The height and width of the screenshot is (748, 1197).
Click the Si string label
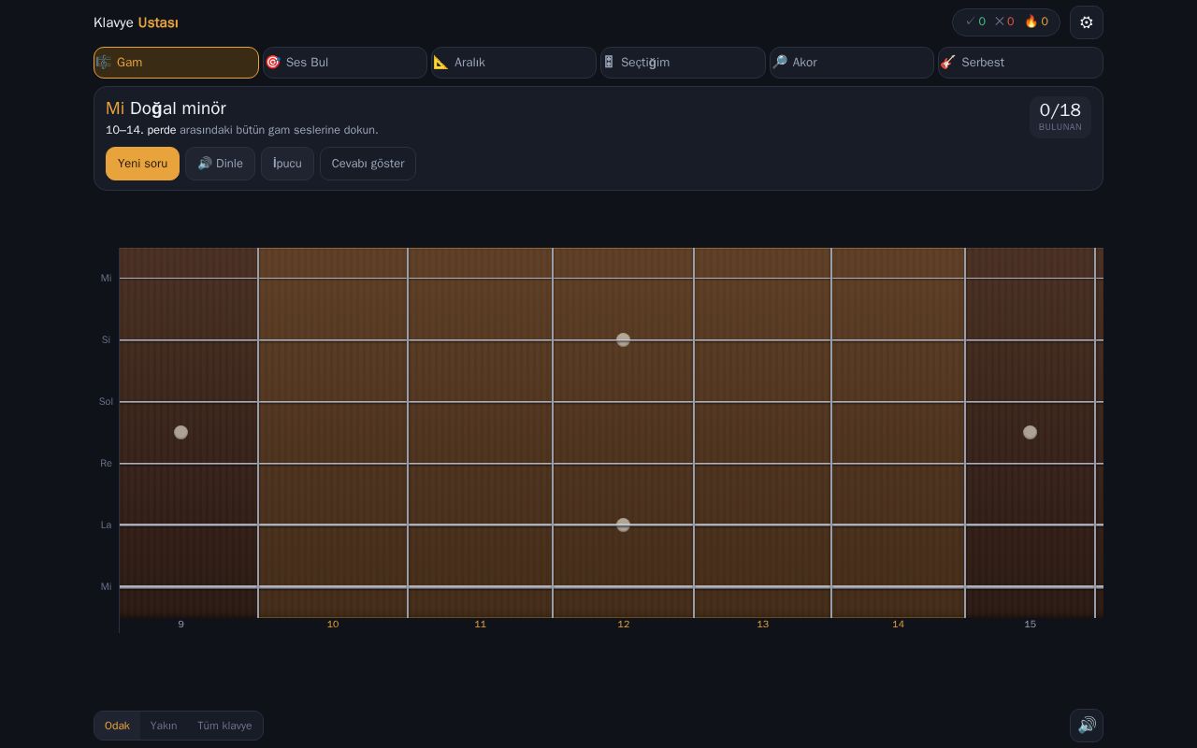point(106,340)
